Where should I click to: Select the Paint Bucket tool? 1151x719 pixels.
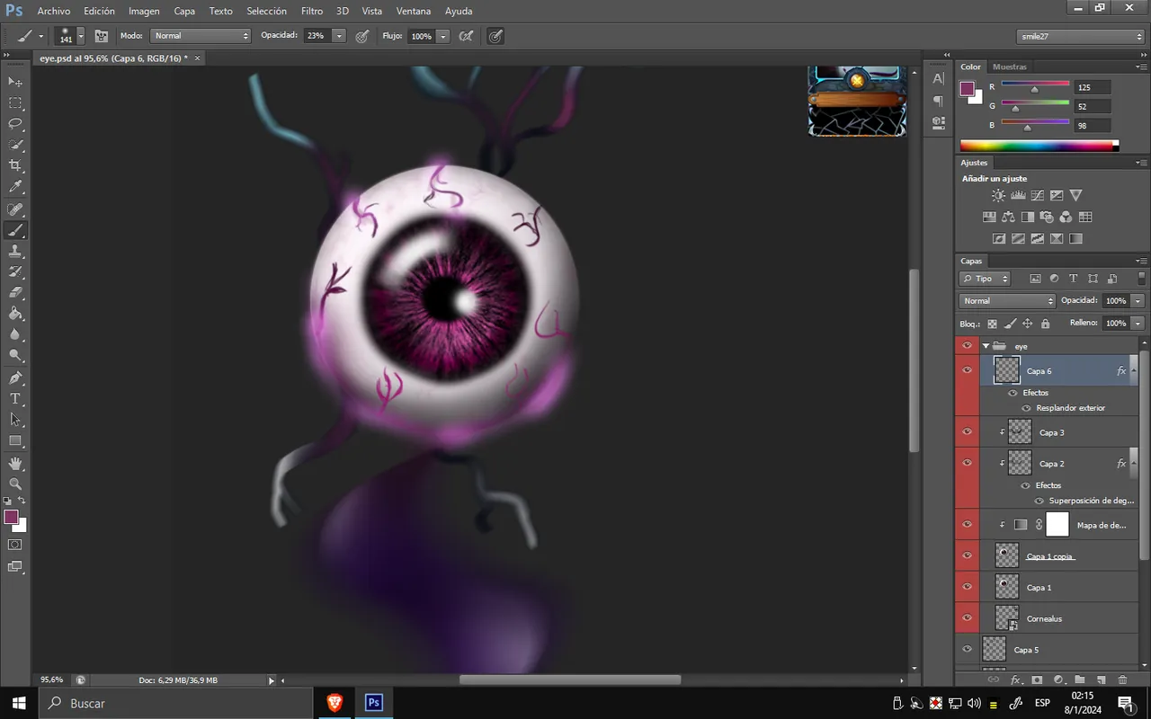coord(15,315)
